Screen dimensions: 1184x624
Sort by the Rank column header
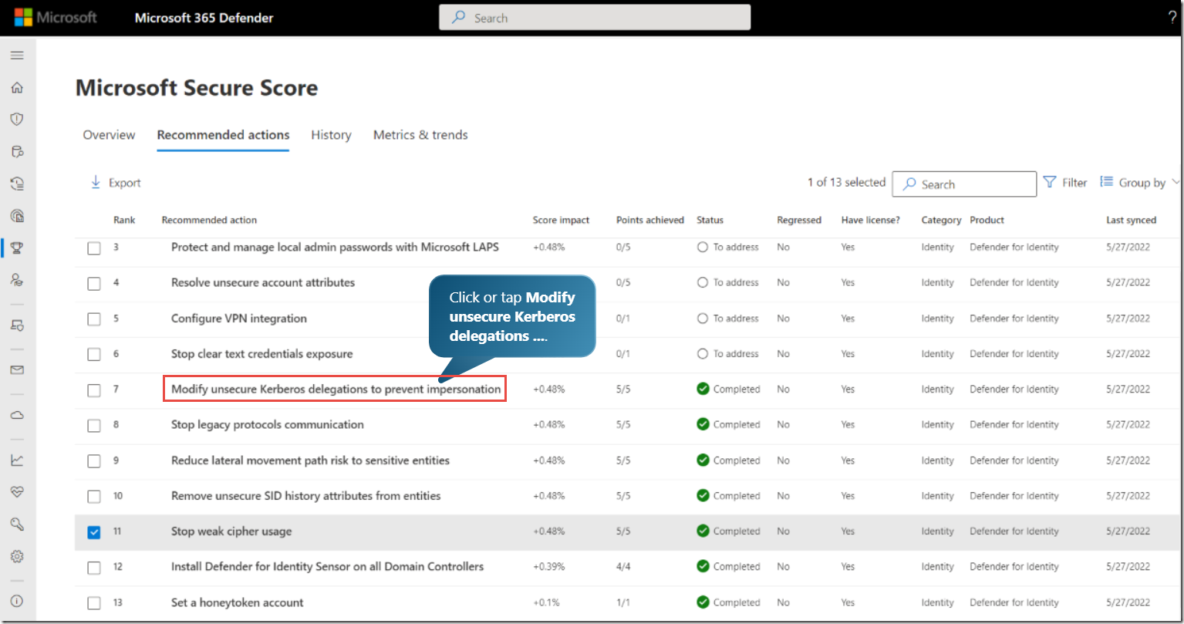pyautogui.click(x=124, y=220)
